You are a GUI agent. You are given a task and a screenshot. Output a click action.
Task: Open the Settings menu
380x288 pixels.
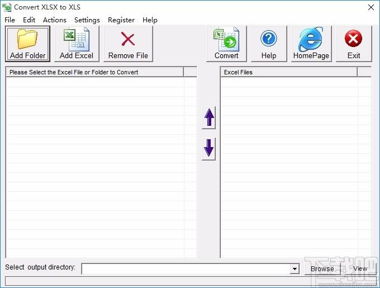(87, 20)
